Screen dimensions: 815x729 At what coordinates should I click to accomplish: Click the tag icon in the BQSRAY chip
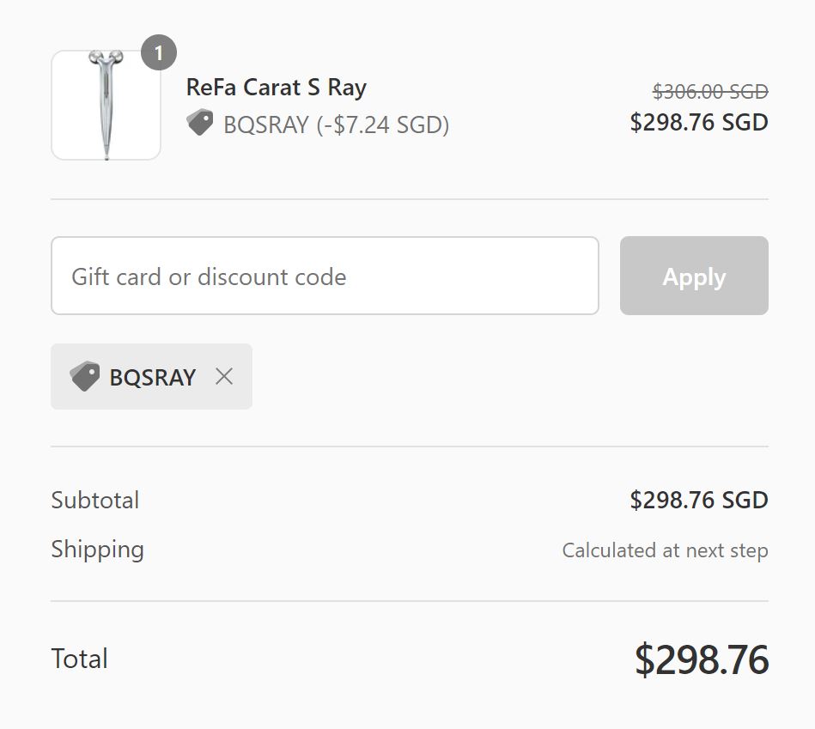pos(84,376)
